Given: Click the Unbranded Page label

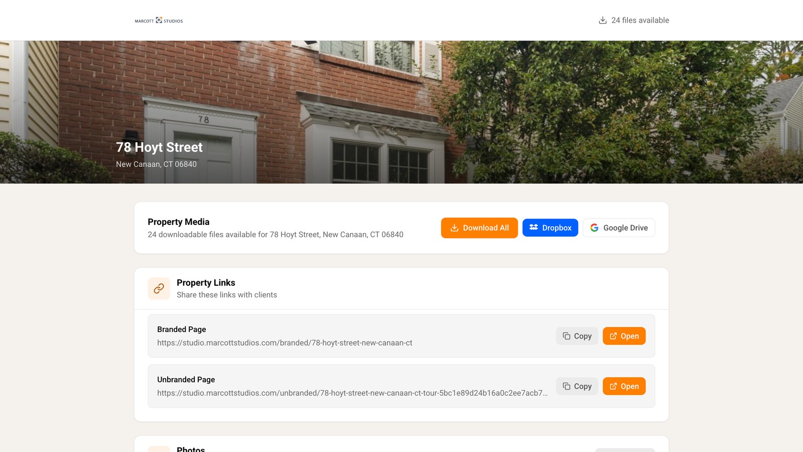Looking at the screenshot, I should click(186, 380).
